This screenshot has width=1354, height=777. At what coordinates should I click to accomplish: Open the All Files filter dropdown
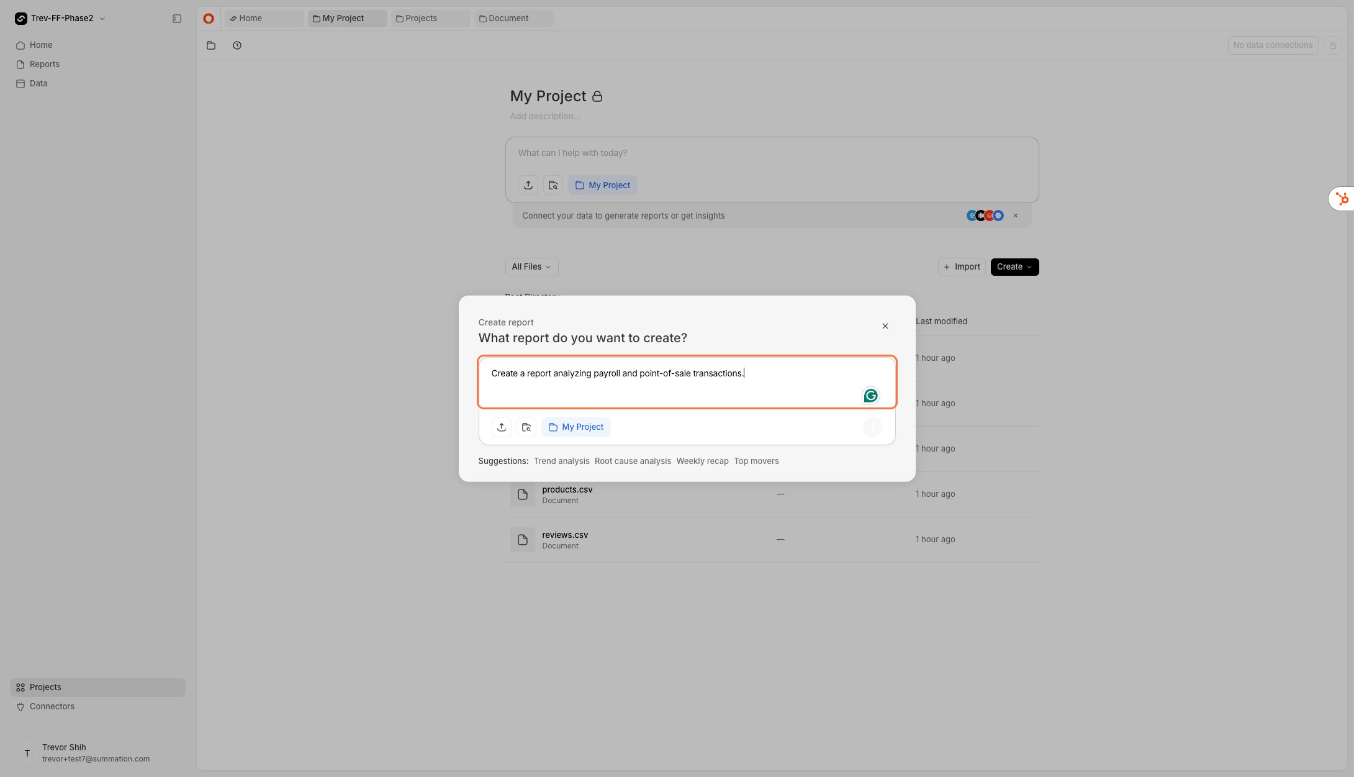[531, 267]
